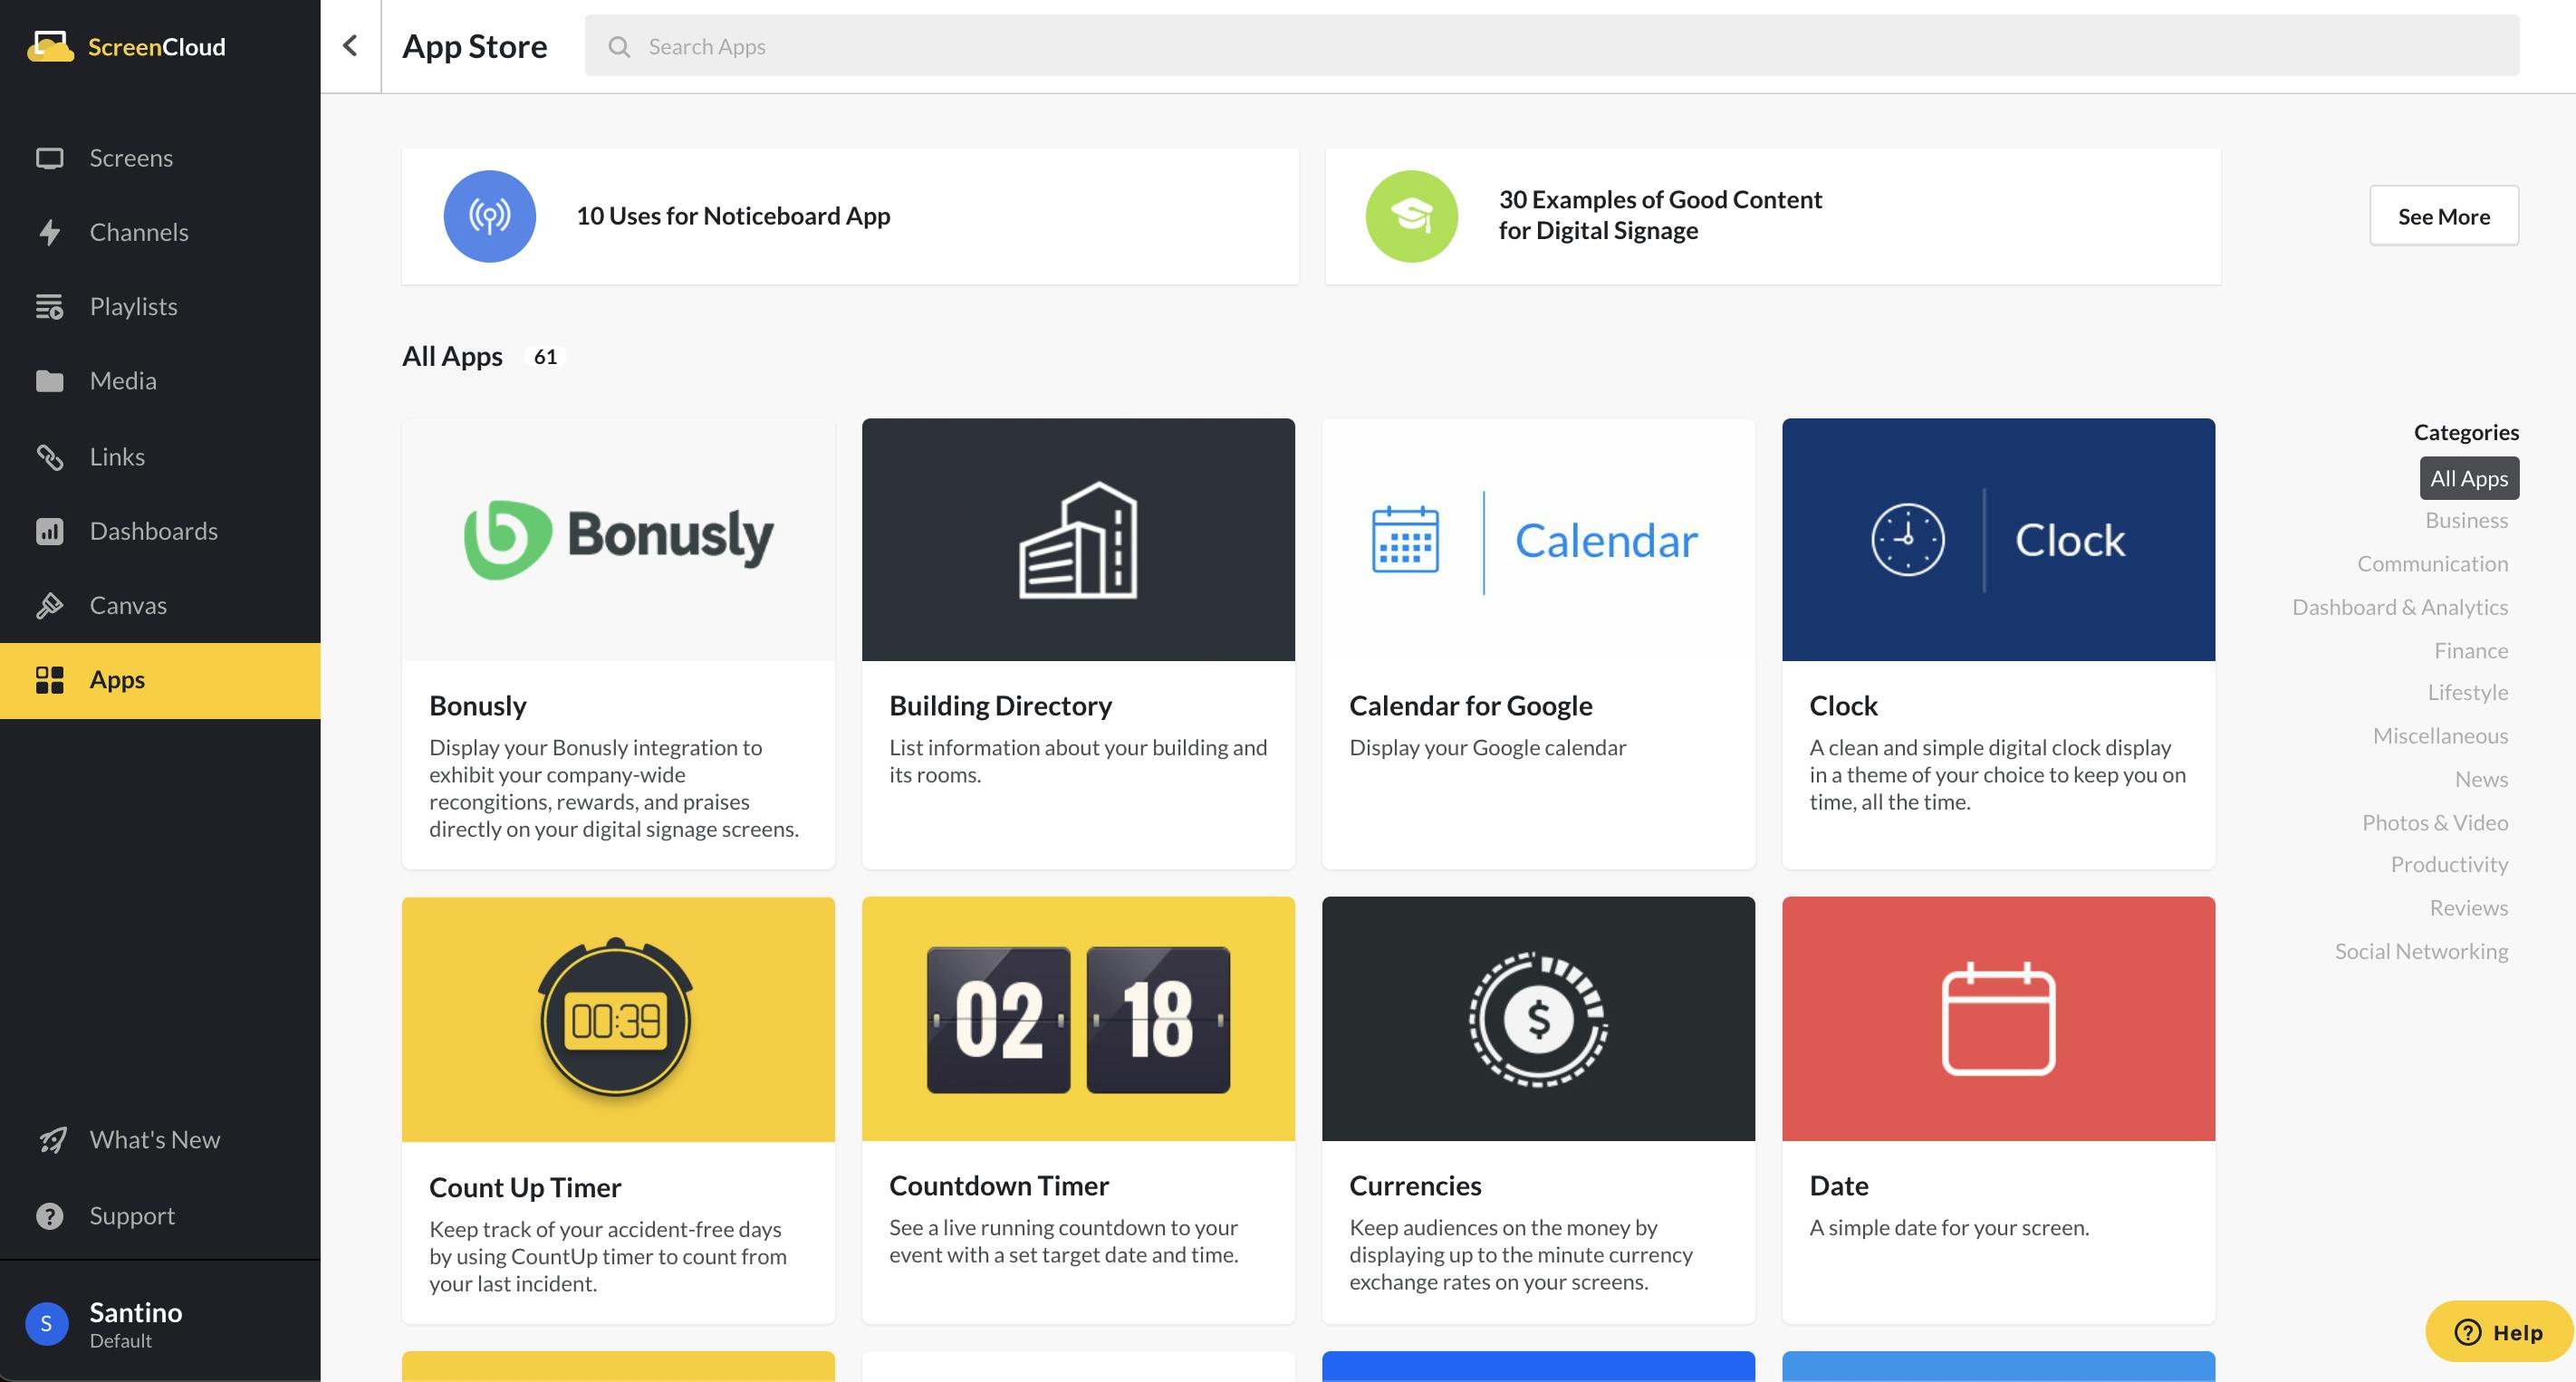Click the Countdown Timer title
The image size is (2576, 1382).
[x=999, y=1186]
